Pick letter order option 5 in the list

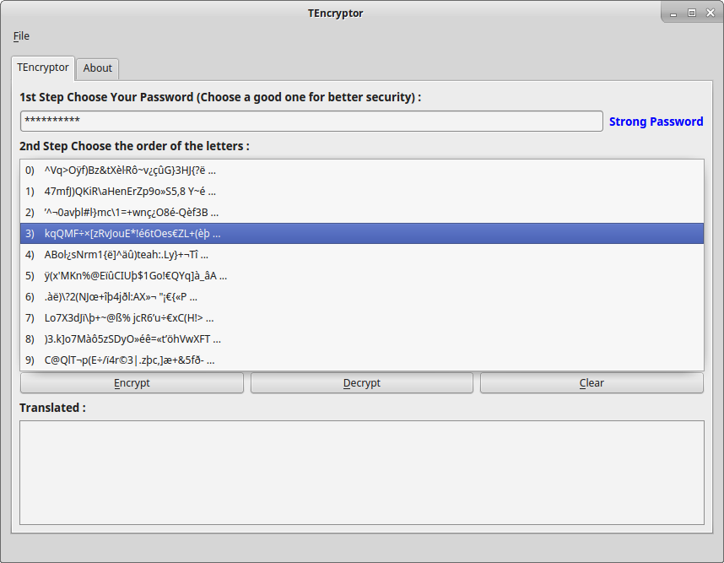pos(362,276)
